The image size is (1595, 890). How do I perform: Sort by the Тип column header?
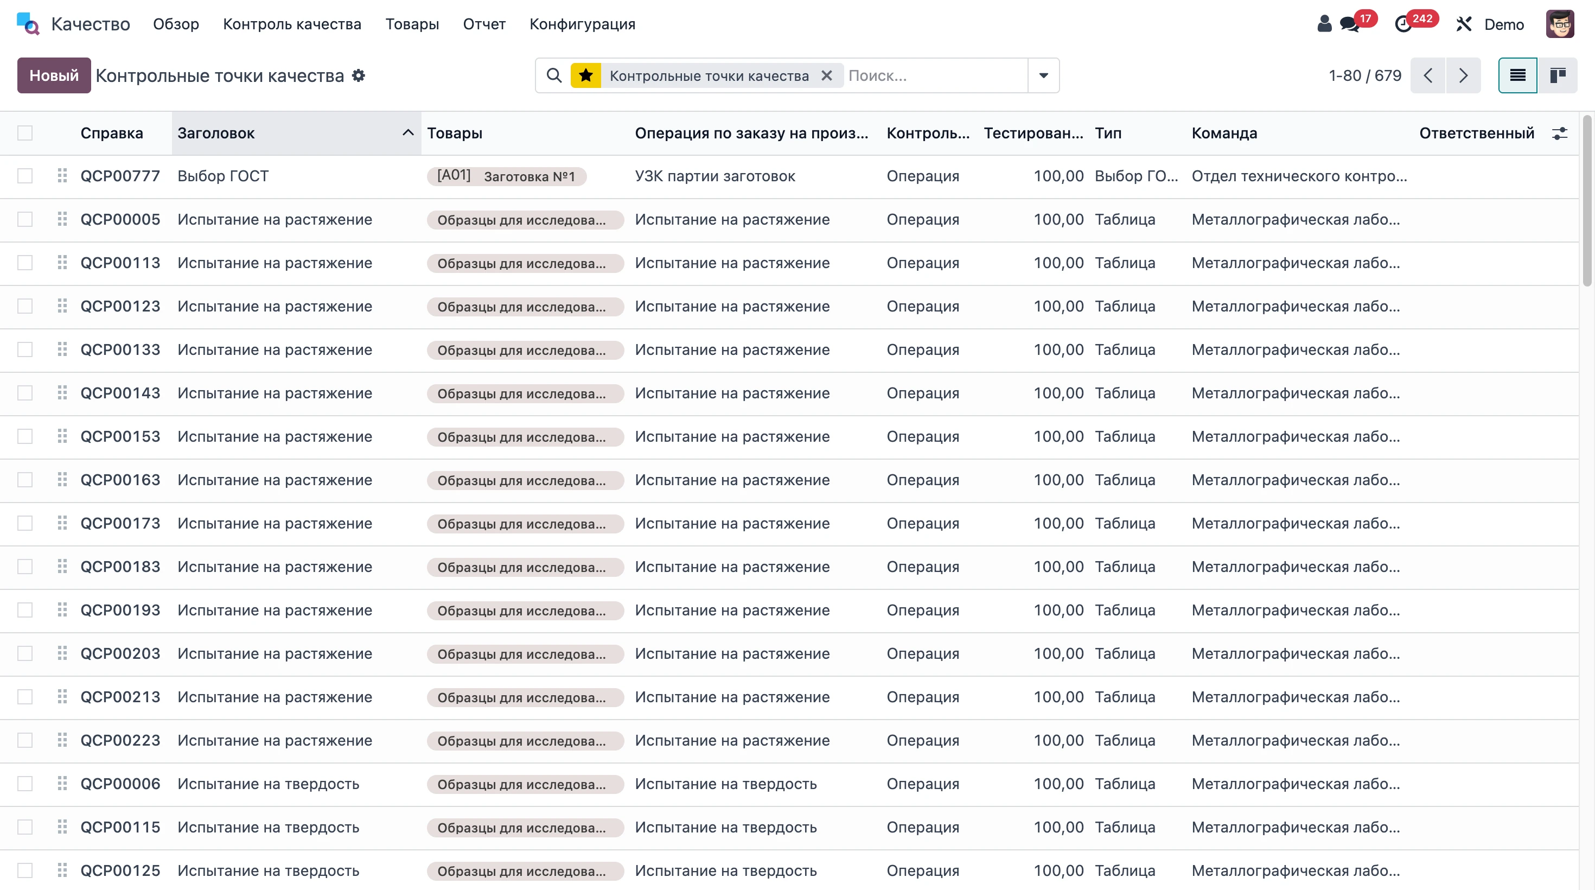(x=1108, y=133)
